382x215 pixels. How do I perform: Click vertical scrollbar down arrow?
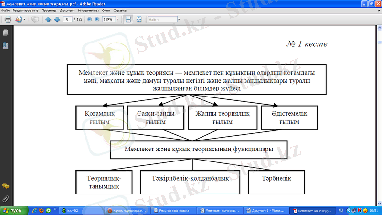coord(379,204)
